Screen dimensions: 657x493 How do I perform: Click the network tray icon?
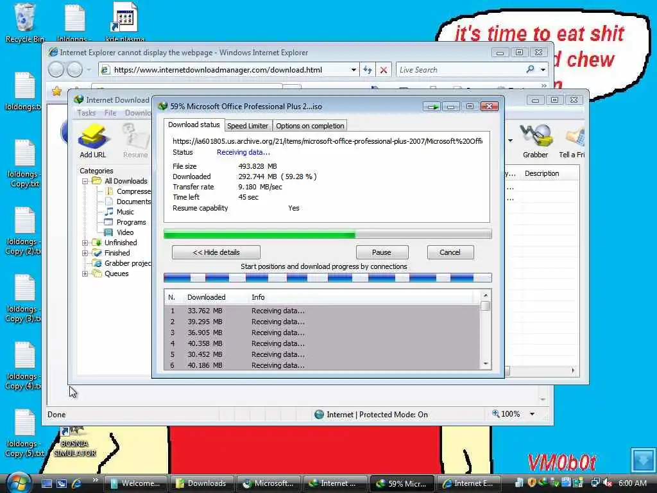595,483
